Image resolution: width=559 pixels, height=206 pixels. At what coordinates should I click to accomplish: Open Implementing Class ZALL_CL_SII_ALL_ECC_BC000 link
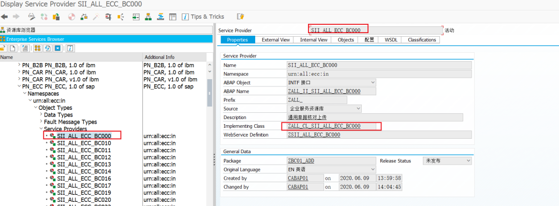point(324,126)
